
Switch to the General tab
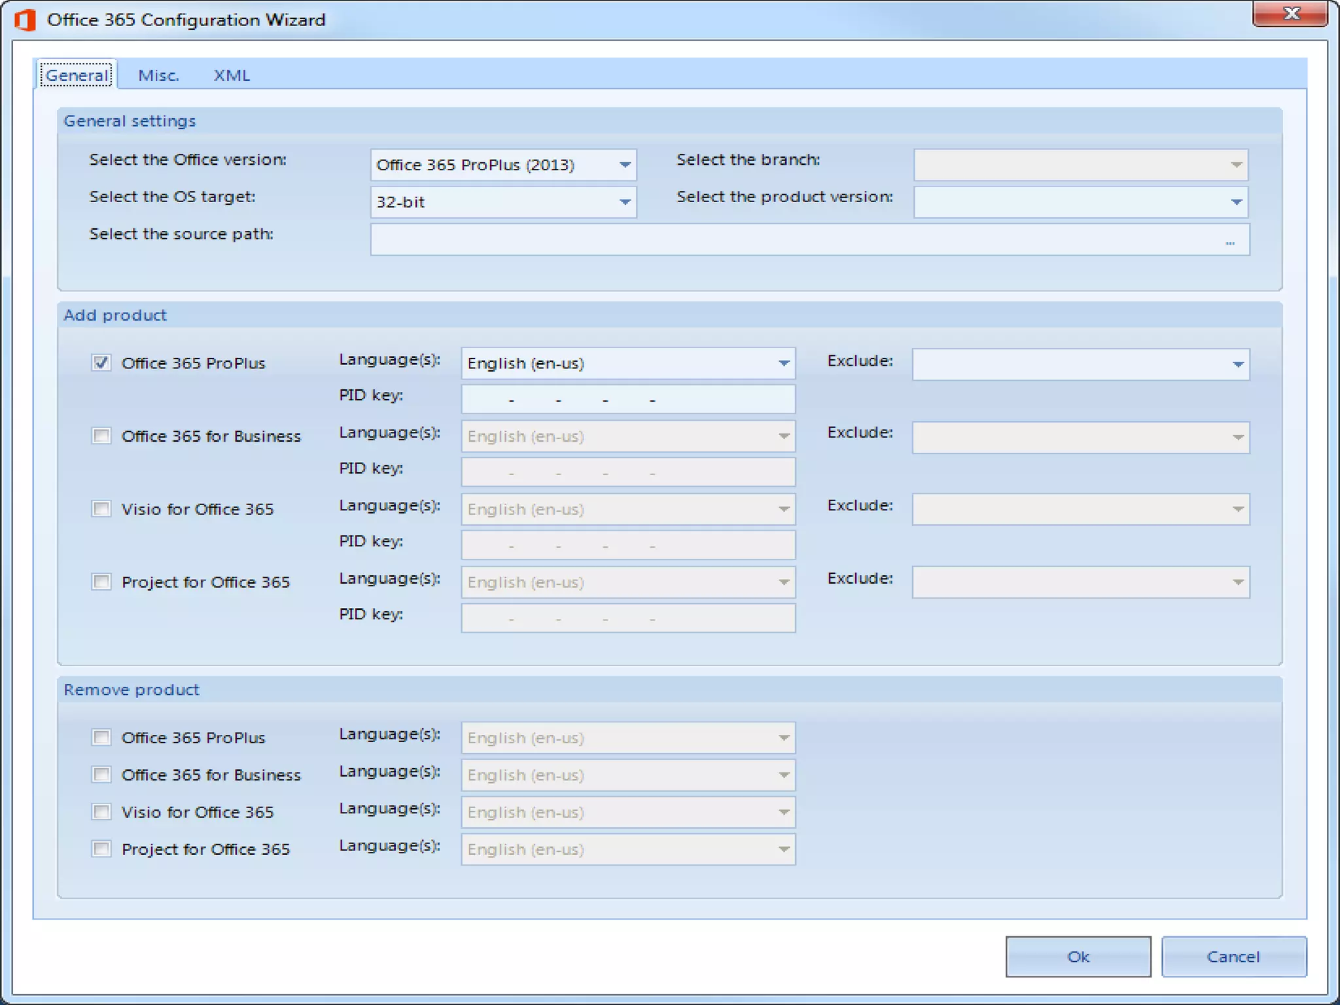[77, 75]
